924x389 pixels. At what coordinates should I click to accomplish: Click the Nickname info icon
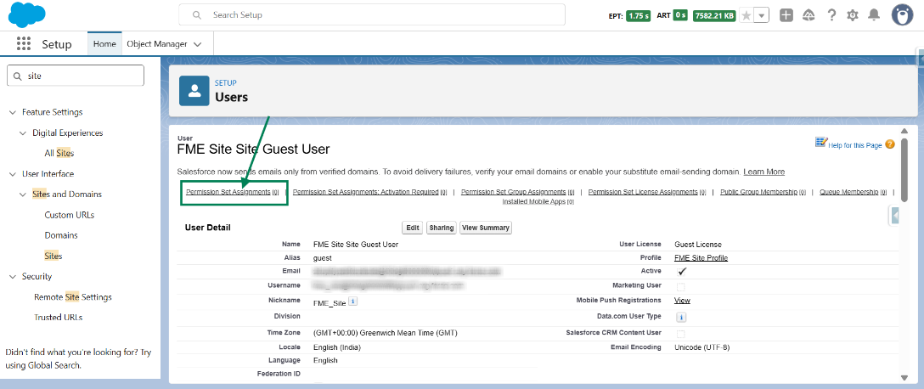coord(353,302)
